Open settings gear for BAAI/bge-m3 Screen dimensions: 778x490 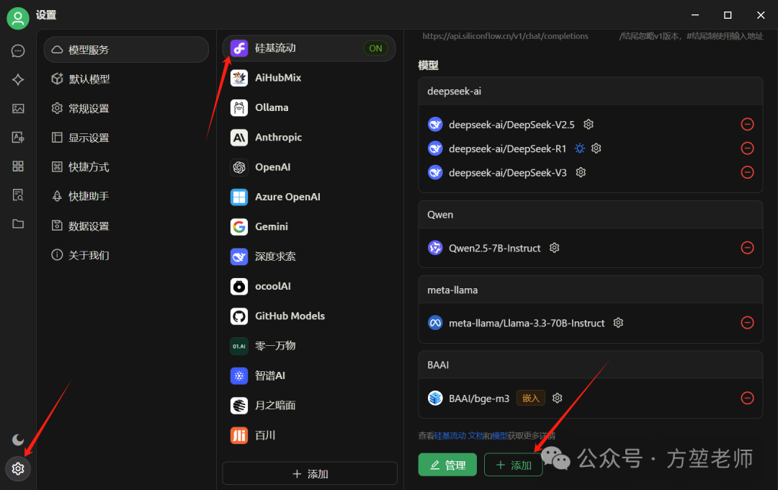click(557, 398)
